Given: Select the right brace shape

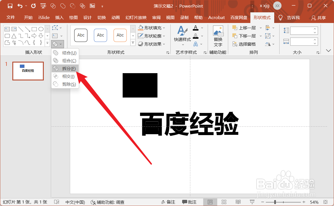Looking at the screenshot, I should pyautogui.click(x=41, y=43).
